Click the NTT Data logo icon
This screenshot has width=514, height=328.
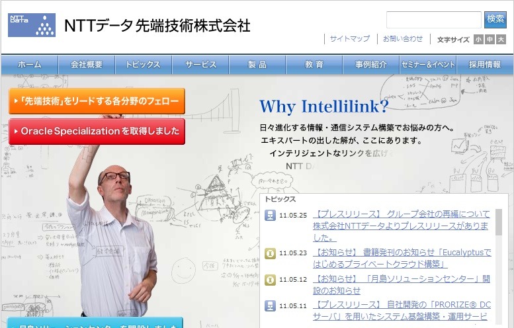tap(32, 25)
